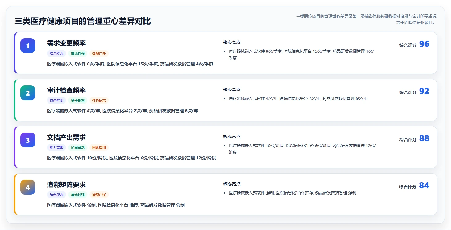This screenshot has width=451, height=230.
Task: Click the 扩展灵活 tag
Action: pyautogui.click(x=78, y=148)
